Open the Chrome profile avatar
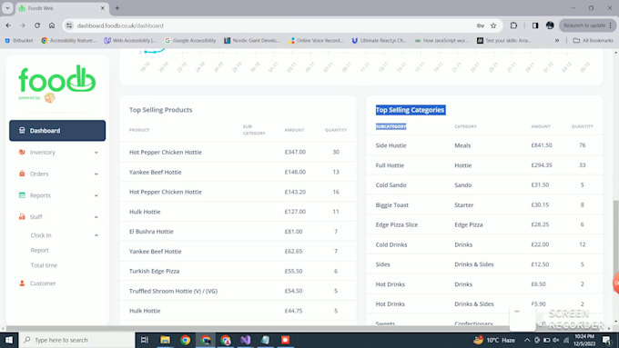This screenshot has height=348, width=619. tap(550, 25)
